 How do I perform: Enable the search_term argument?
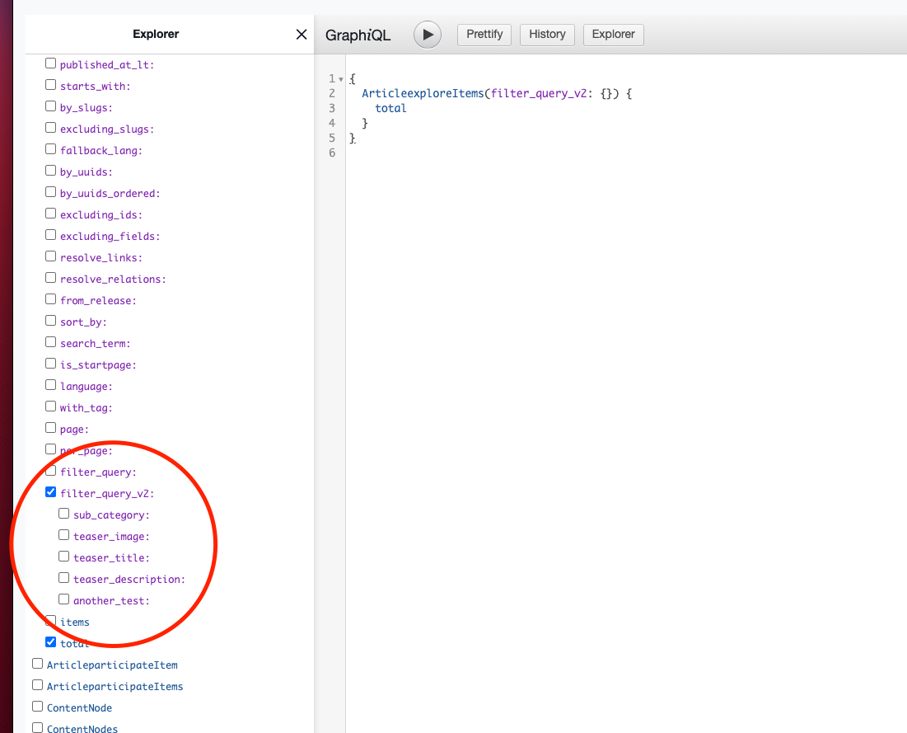50,341
